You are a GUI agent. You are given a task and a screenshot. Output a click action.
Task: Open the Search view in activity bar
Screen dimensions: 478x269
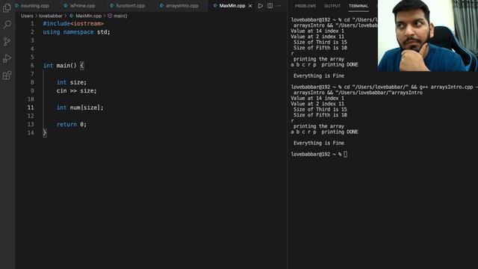coord(7,25)
